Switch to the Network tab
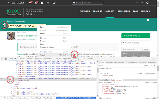 click(38, 59)
